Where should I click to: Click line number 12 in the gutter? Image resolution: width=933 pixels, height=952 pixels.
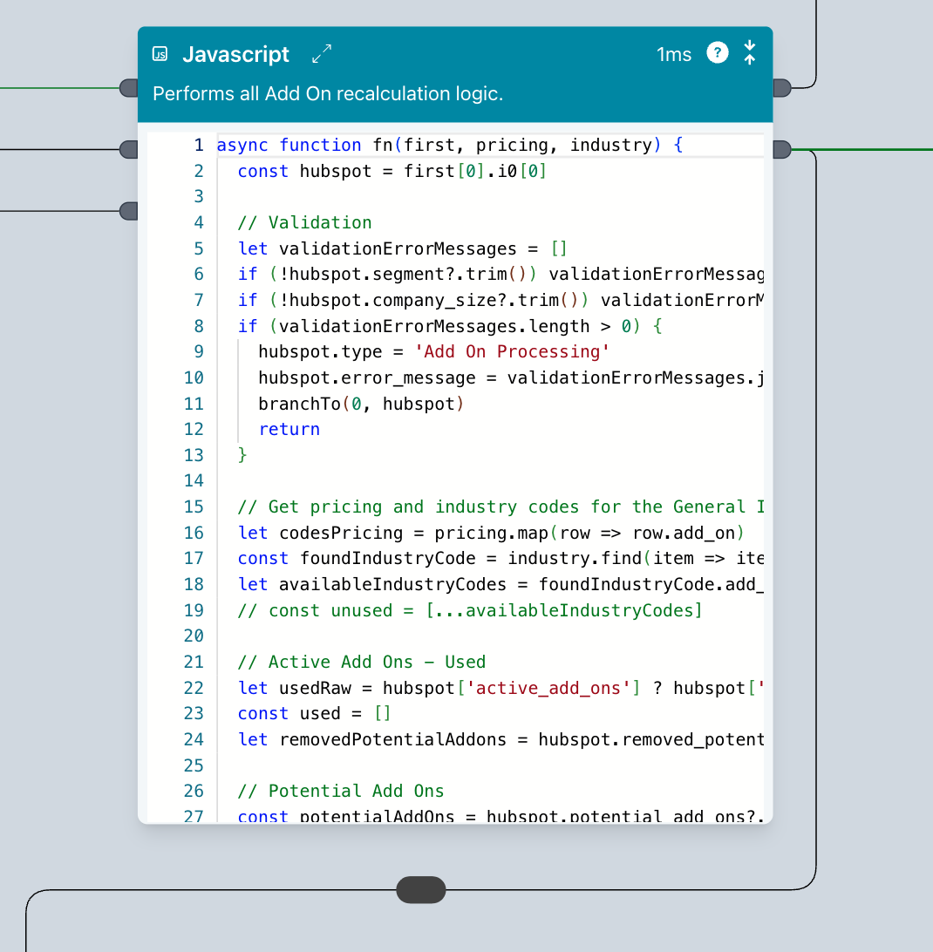(x=194, y=429)
